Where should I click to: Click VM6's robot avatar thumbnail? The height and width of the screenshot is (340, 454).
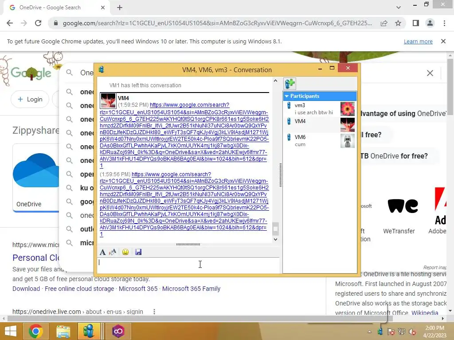tap(348, 140)
